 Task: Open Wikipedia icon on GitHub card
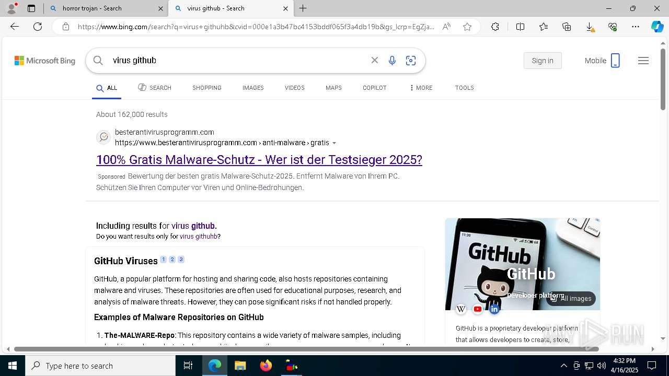pyautogui.click(x=461, y=309)
